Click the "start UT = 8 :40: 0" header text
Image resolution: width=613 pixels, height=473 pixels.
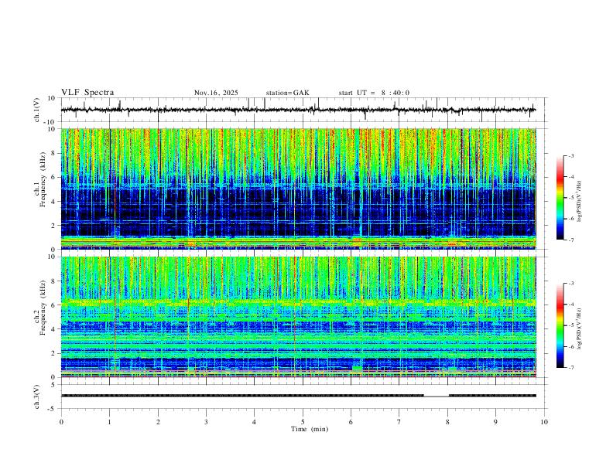(374, 93)
